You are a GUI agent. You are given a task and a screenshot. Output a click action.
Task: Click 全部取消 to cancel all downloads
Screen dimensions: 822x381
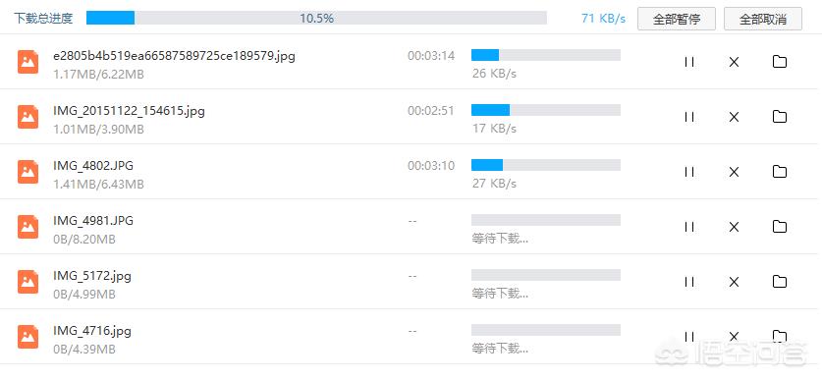pos(763,19)
